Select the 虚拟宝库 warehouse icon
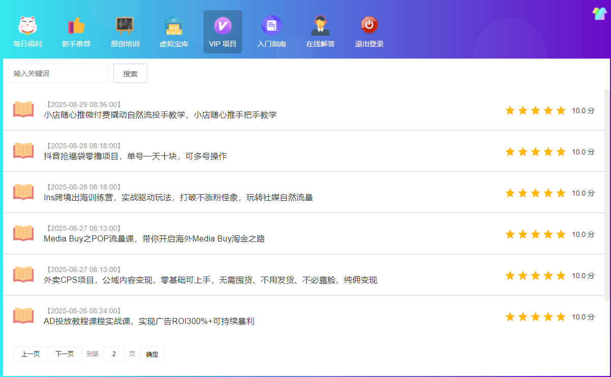Screen dimensions: 611x377 click(173, 25)
